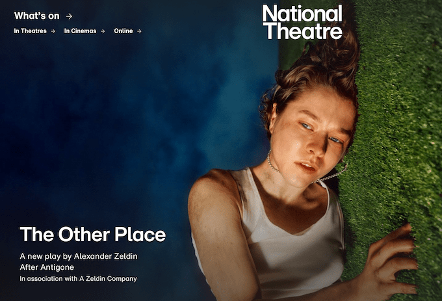Click the arrow icon after In Theatres
Image resolution: width=442 pixels, height=301 pixels.
pos(53,31)
